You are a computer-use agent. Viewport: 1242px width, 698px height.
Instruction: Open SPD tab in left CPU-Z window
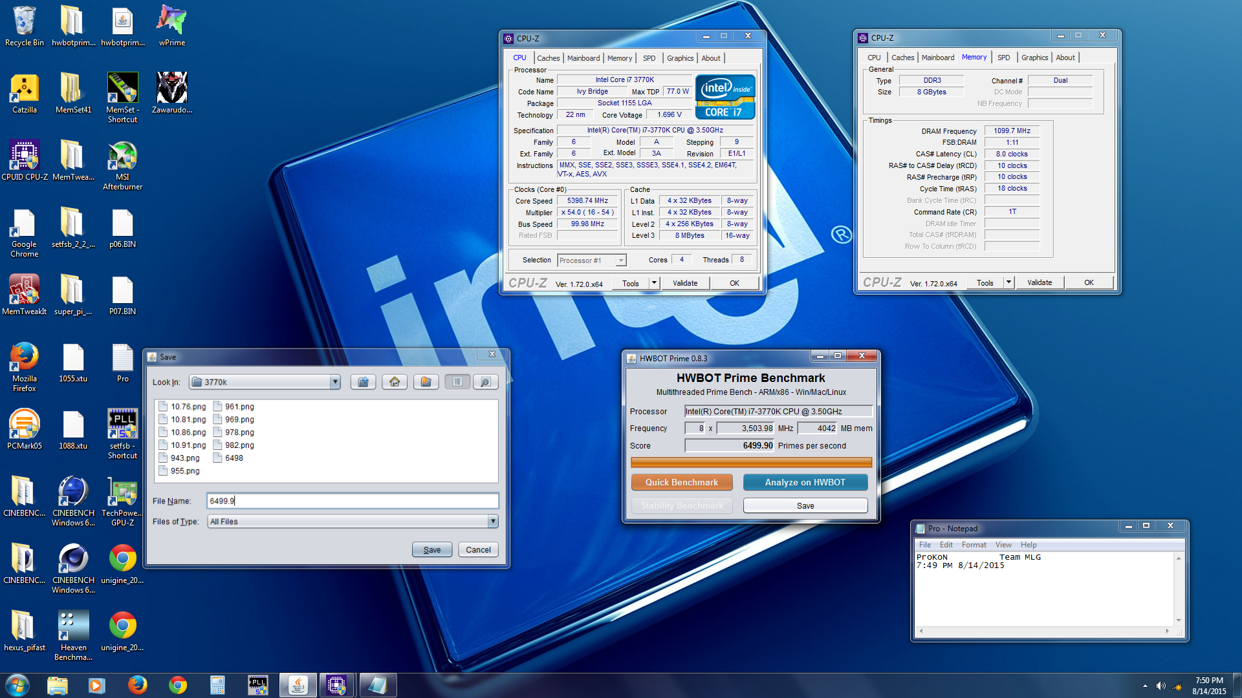(x=649, y=58)
